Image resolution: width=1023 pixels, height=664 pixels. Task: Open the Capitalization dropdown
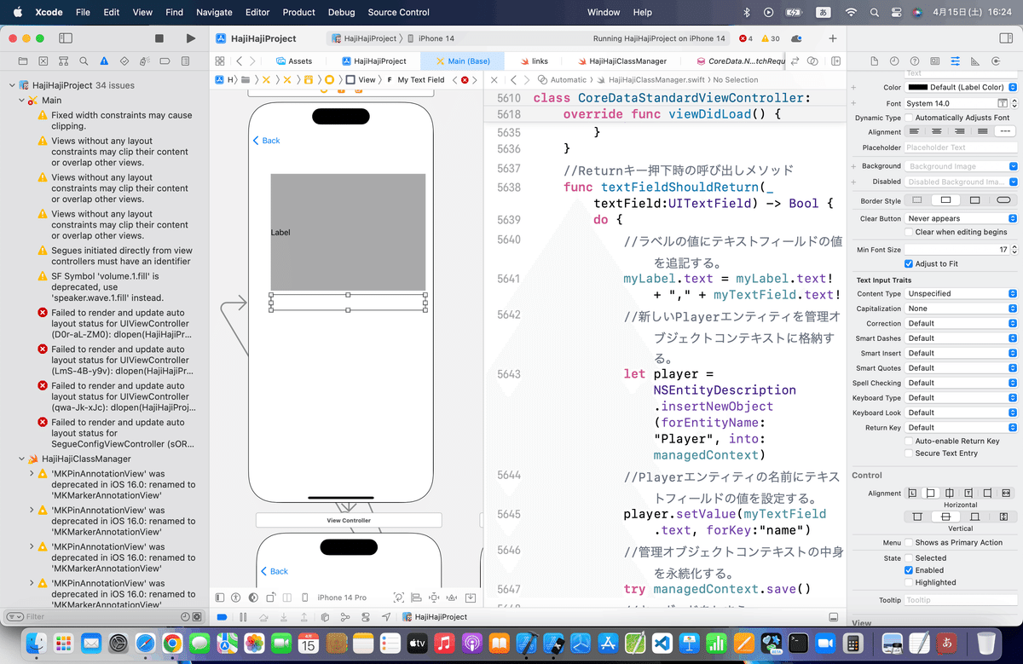point(962,309)
